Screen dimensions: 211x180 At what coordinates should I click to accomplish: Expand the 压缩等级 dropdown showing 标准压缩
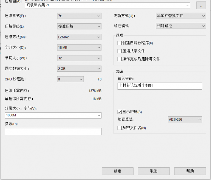[79, 26]
